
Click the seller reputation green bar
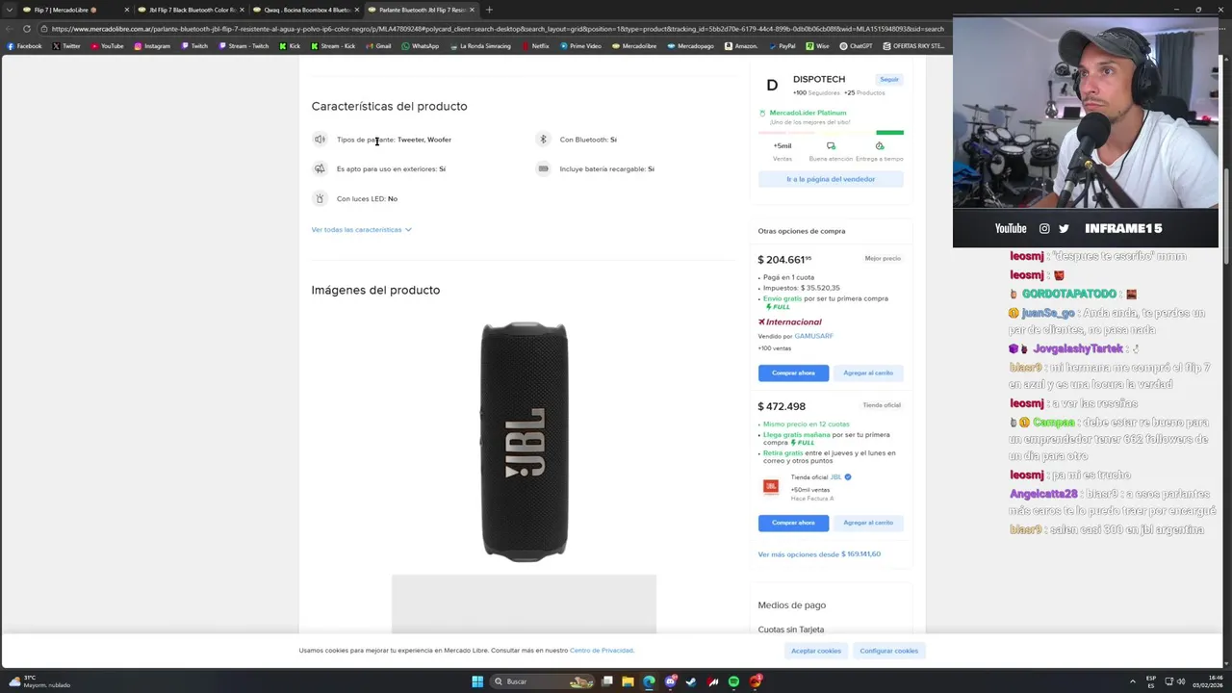coord(889,133)
